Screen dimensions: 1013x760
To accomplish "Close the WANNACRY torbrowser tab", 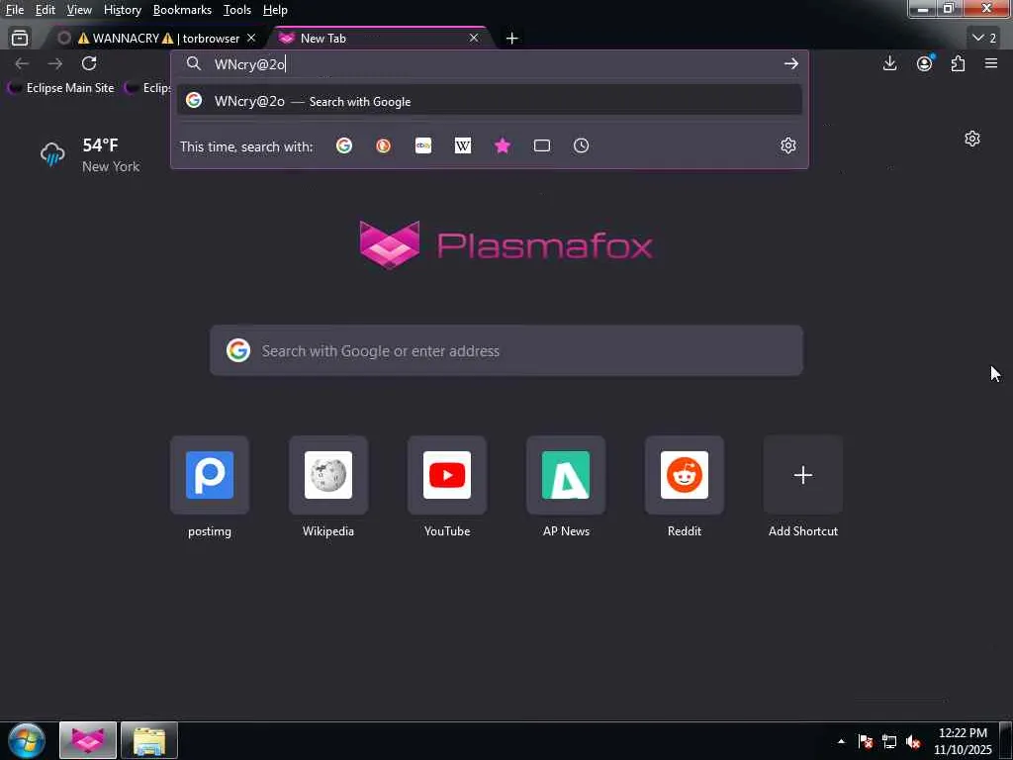I will click(x=251, y=39).
